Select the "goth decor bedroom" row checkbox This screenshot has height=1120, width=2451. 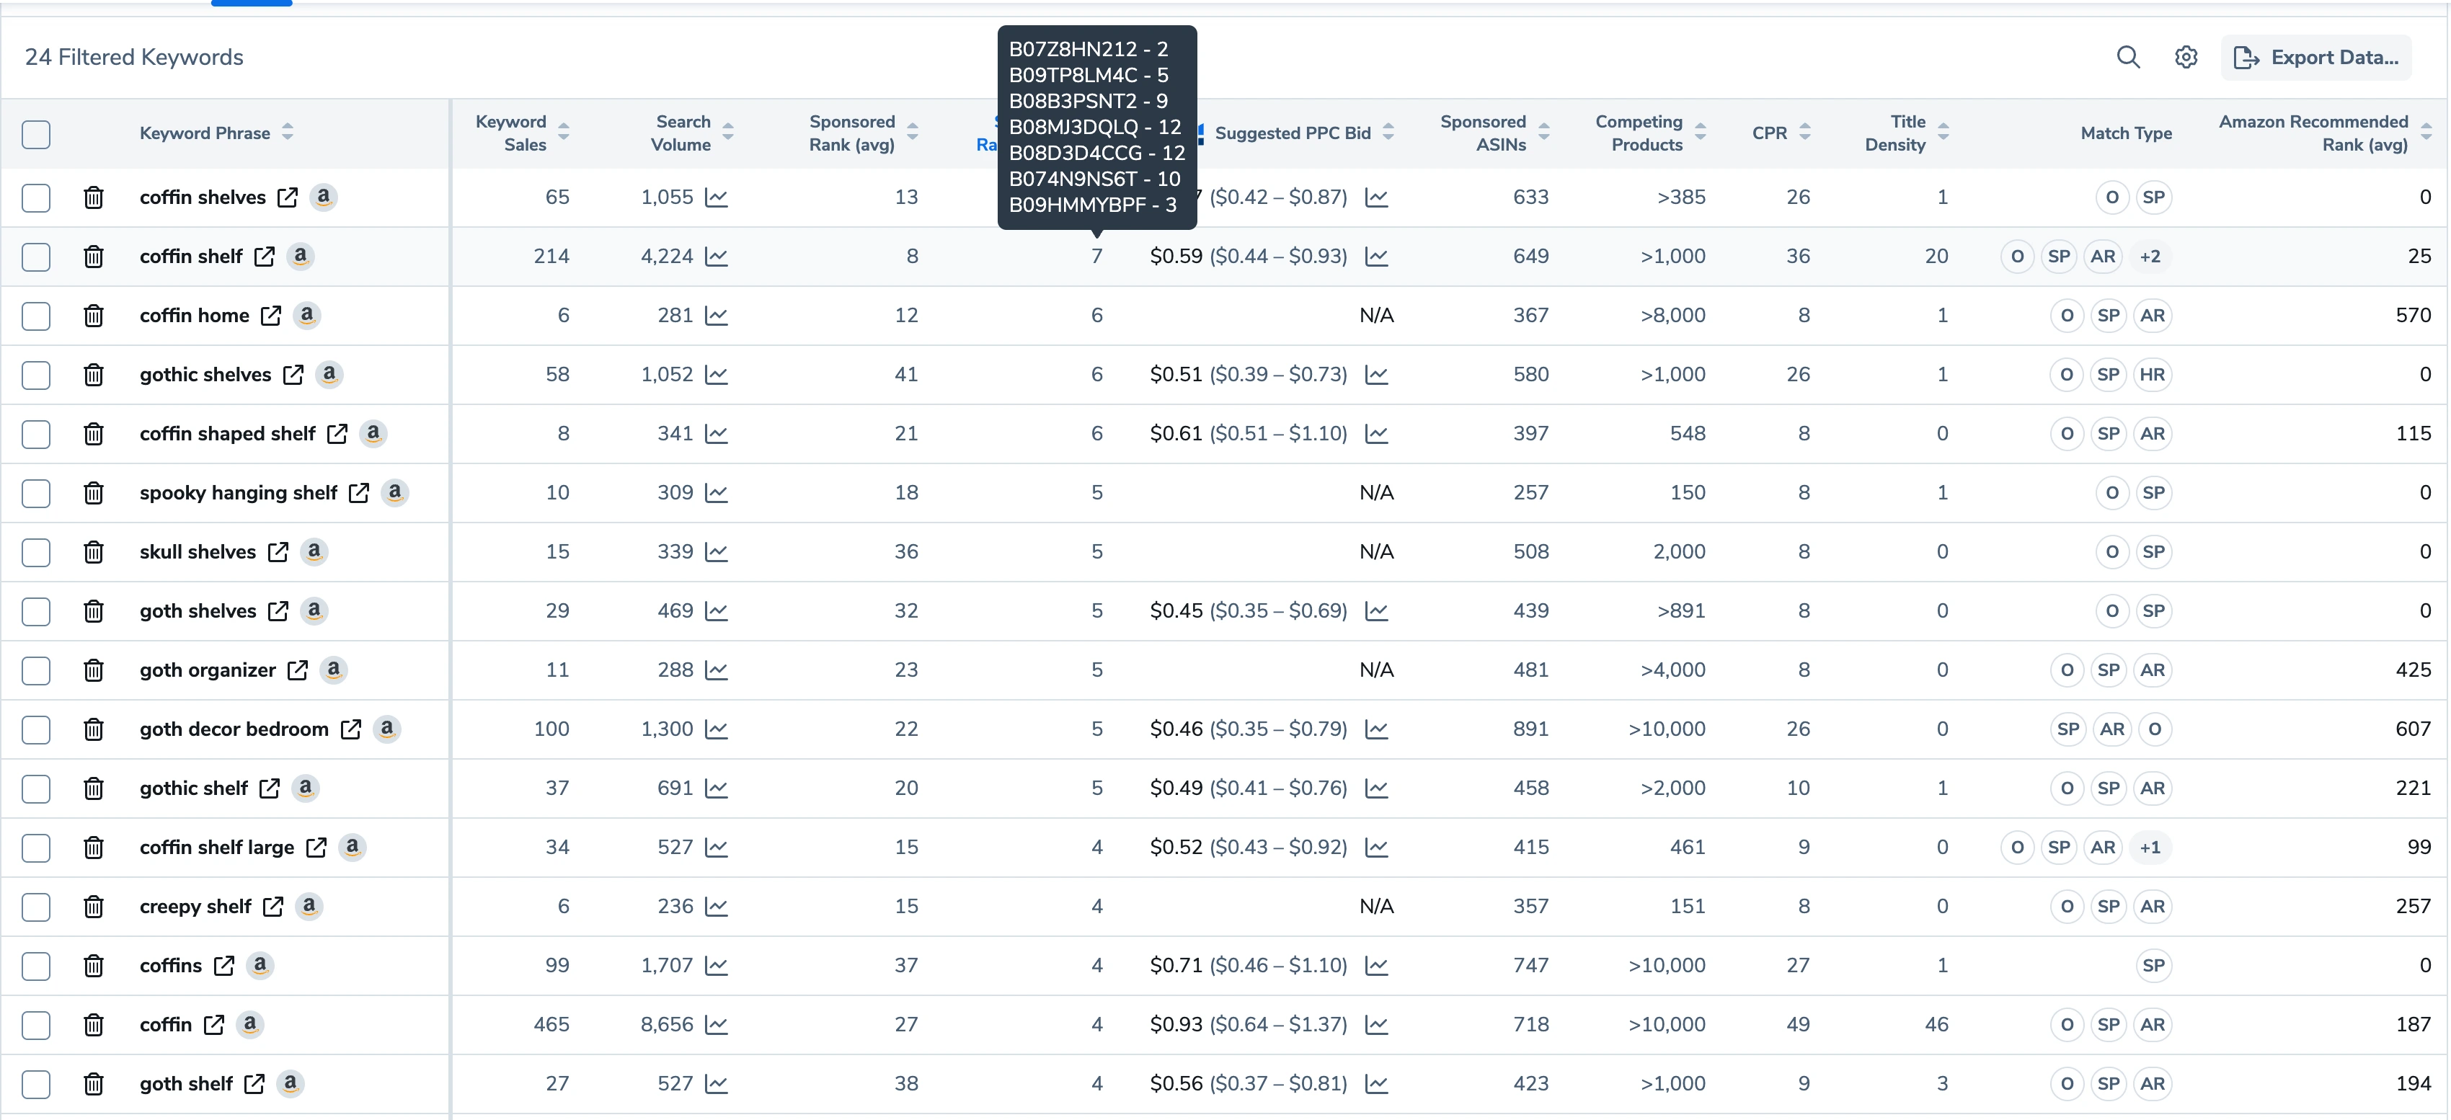(36, 730)
